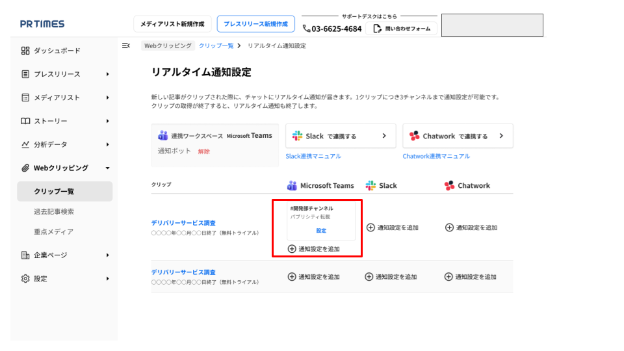Collapse the Webクリッピング menu arrow
624x351 pixels.
click(107, 168)
